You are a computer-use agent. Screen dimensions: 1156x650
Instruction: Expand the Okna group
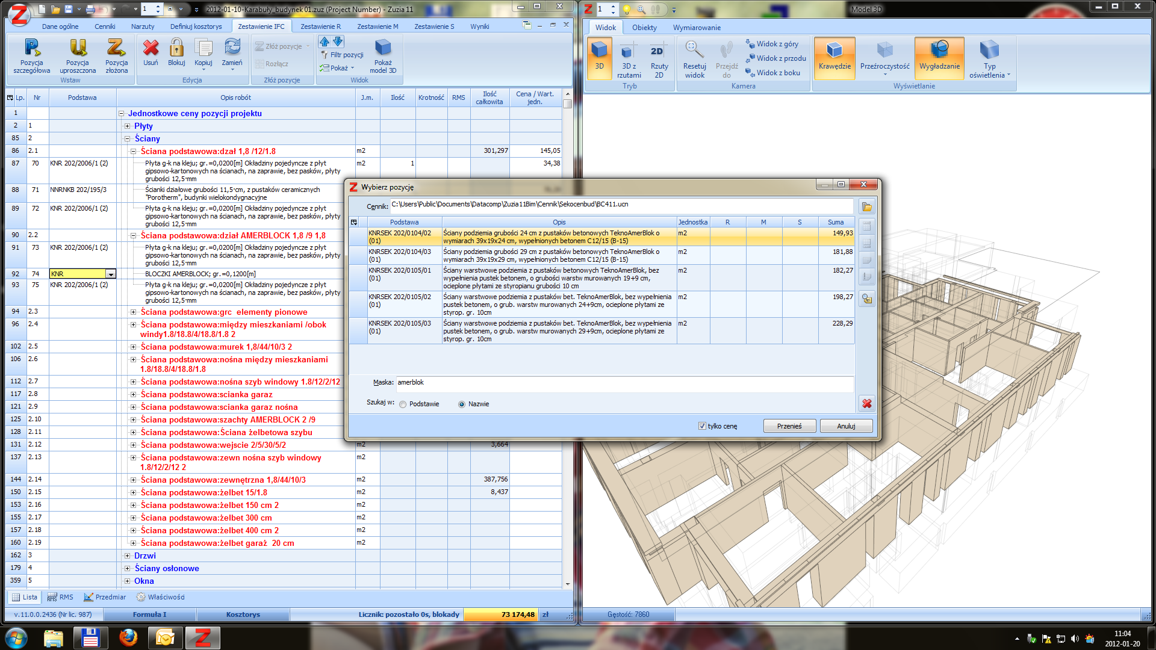128,581
